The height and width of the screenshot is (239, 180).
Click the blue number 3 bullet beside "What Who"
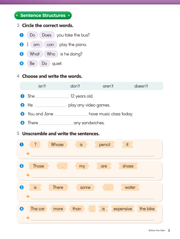pos(21,54)
